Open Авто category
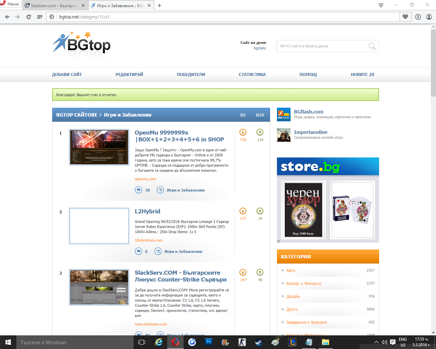Screen dimensions: 436x349 point(291,270)
